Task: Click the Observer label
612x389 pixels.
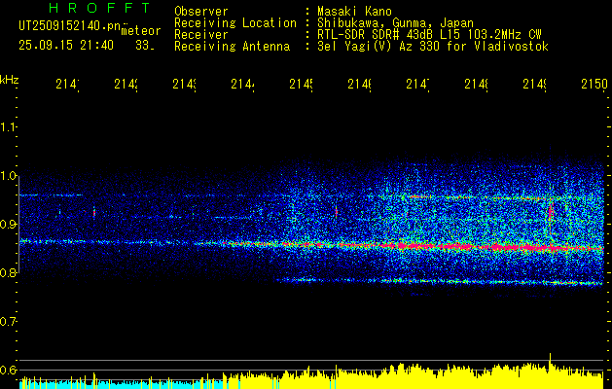Action: click(x=201, y=11)
